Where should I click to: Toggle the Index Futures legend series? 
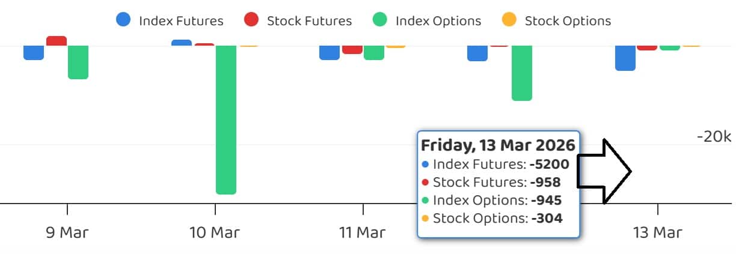(x=169, y=20)
